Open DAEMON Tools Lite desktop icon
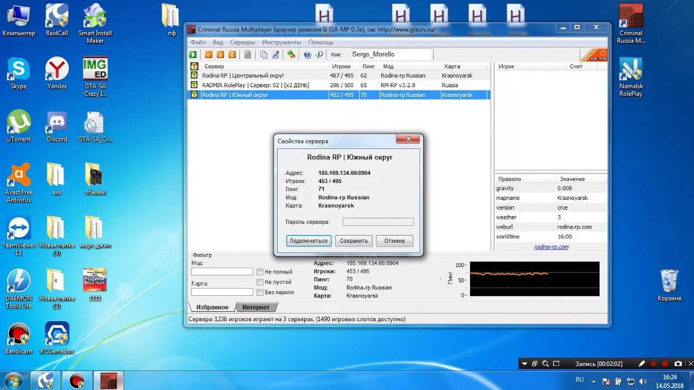This screenshot has height=390, width=694. coord(19,289)
